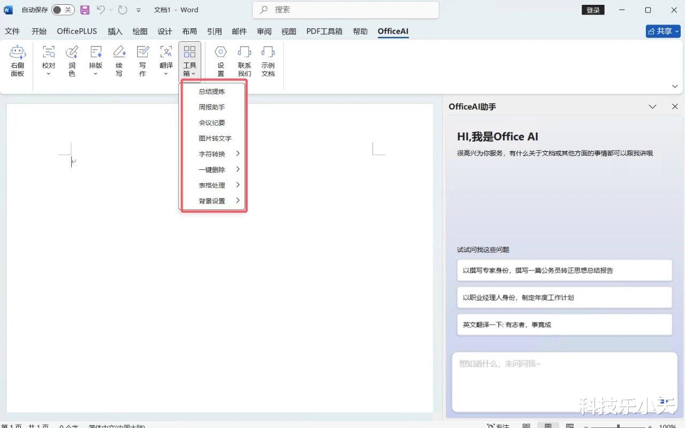Click the Undo arrow icon

click(x=101, y=10)
